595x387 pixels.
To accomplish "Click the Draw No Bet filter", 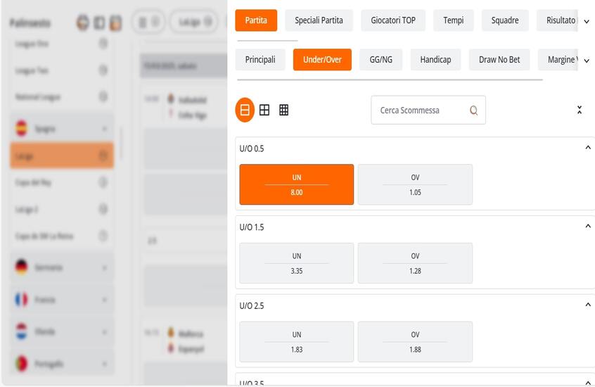I will coord(499,60).
